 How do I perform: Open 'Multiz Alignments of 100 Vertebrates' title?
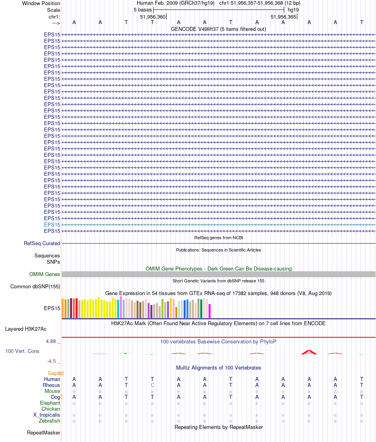(x=218, y=368)
